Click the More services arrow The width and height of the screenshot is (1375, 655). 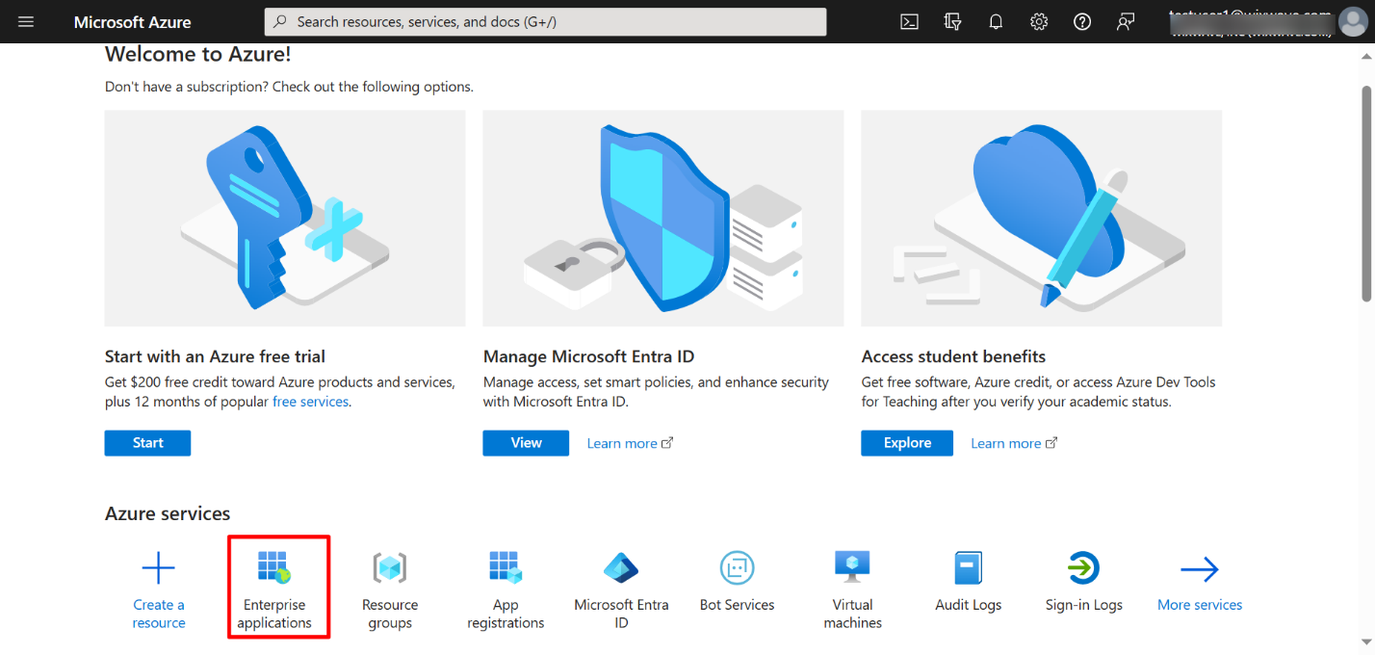click(1199, 569)
